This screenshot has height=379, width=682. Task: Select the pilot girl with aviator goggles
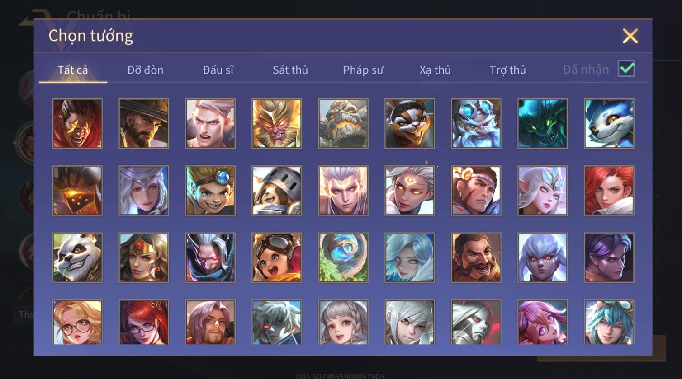[277, 257]
